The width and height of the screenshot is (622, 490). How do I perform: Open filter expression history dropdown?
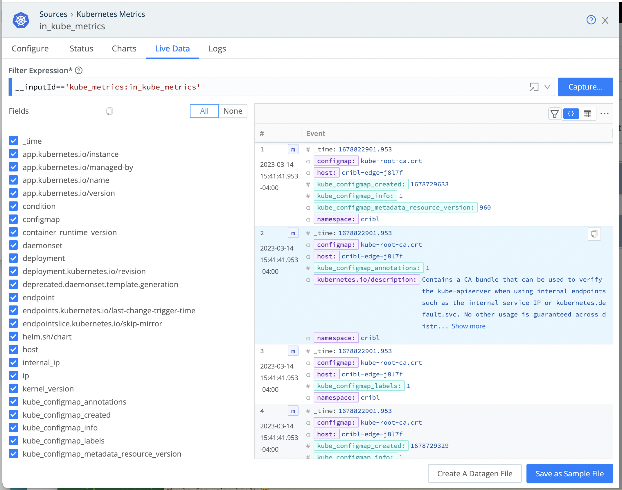click(547, 87)
